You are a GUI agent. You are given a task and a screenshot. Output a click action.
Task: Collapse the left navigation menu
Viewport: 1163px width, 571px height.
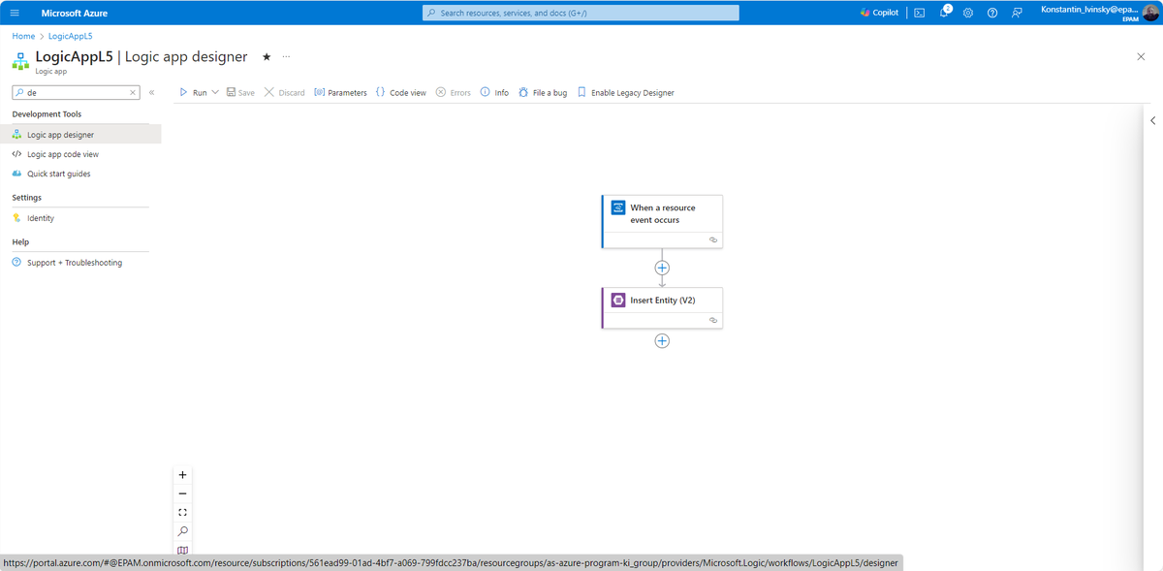152,93
